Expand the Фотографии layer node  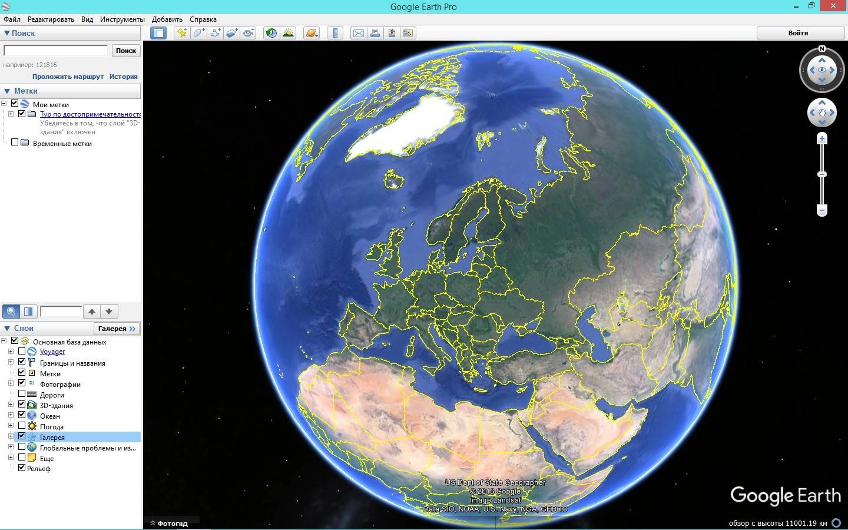pos(11,383)
